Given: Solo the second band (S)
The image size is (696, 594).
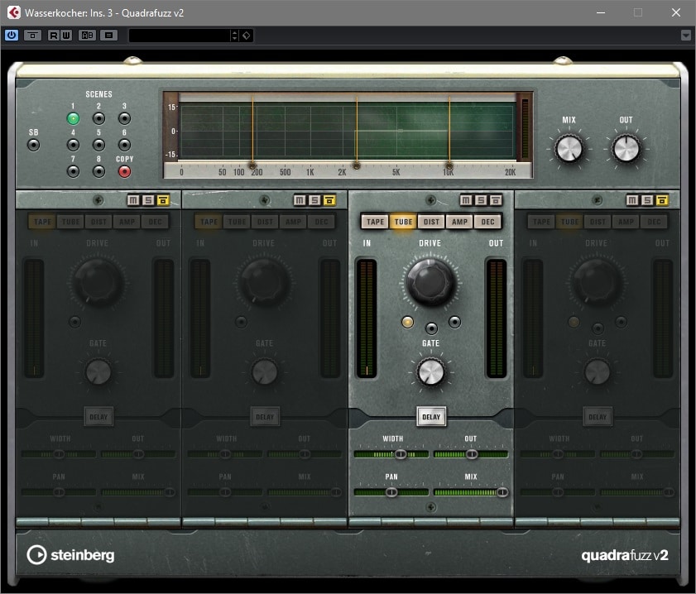Looking at the screenshot, I should [314, 200].
